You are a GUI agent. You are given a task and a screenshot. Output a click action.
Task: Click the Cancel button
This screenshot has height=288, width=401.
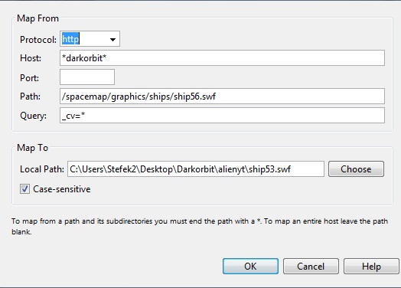coord(311,267)
